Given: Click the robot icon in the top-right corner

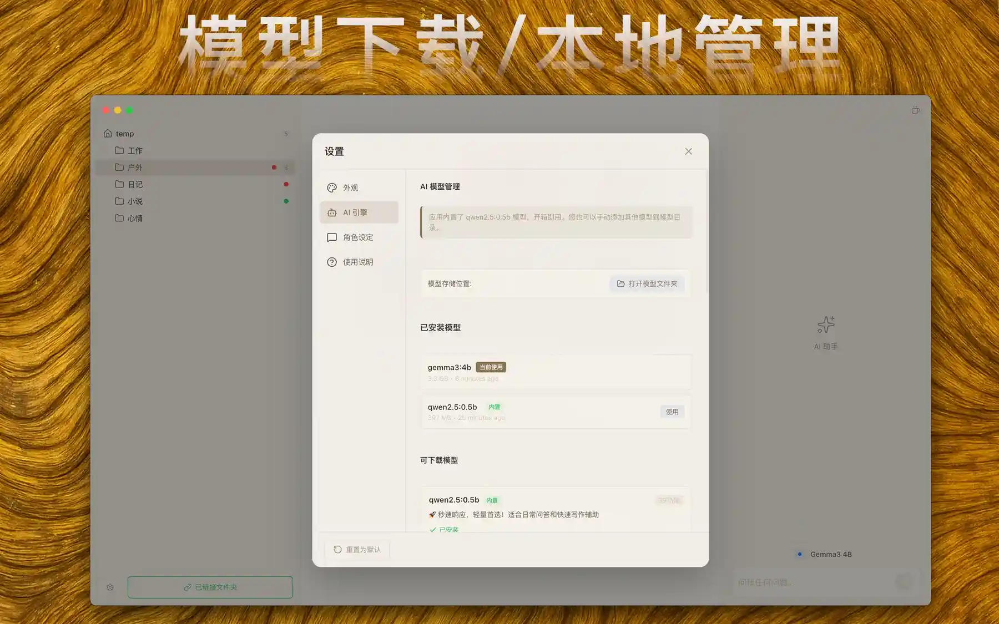Looking at the screenshot, I should (915, 110).
